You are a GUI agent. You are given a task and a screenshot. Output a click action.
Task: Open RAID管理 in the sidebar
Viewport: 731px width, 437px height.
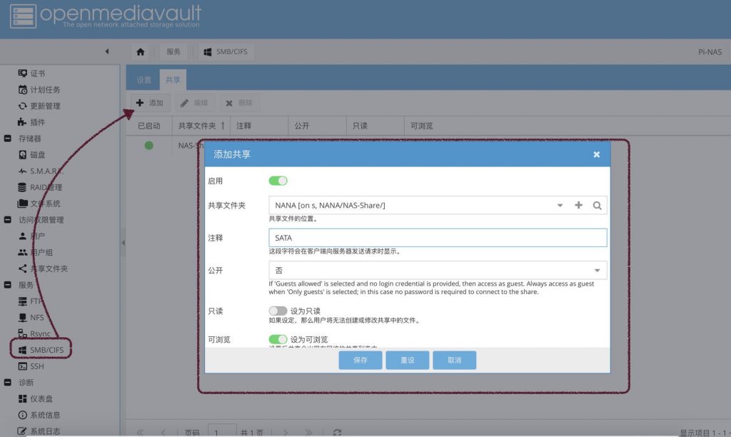(x=40, y=187)
